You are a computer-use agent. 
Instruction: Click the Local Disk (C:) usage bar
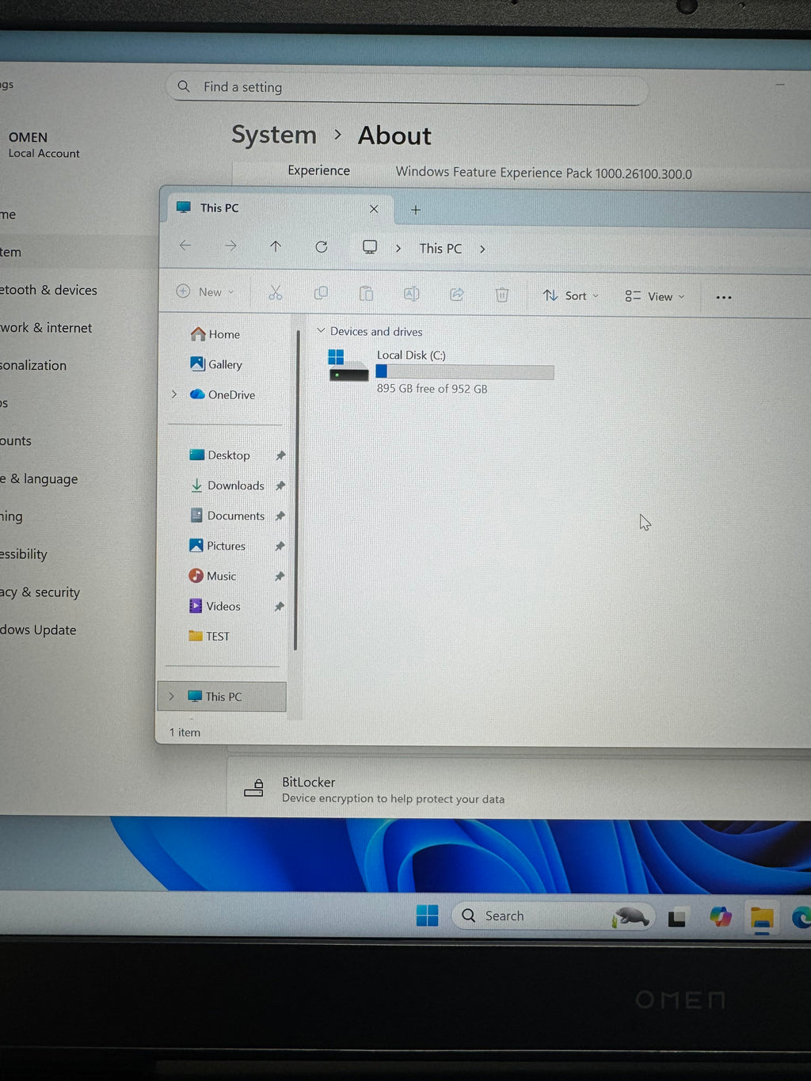pyautogui.click(x=465, y=371)
